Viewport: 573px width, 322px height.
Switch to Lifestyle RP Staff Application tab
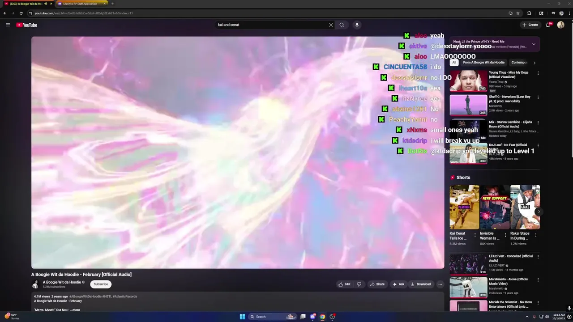81,4
